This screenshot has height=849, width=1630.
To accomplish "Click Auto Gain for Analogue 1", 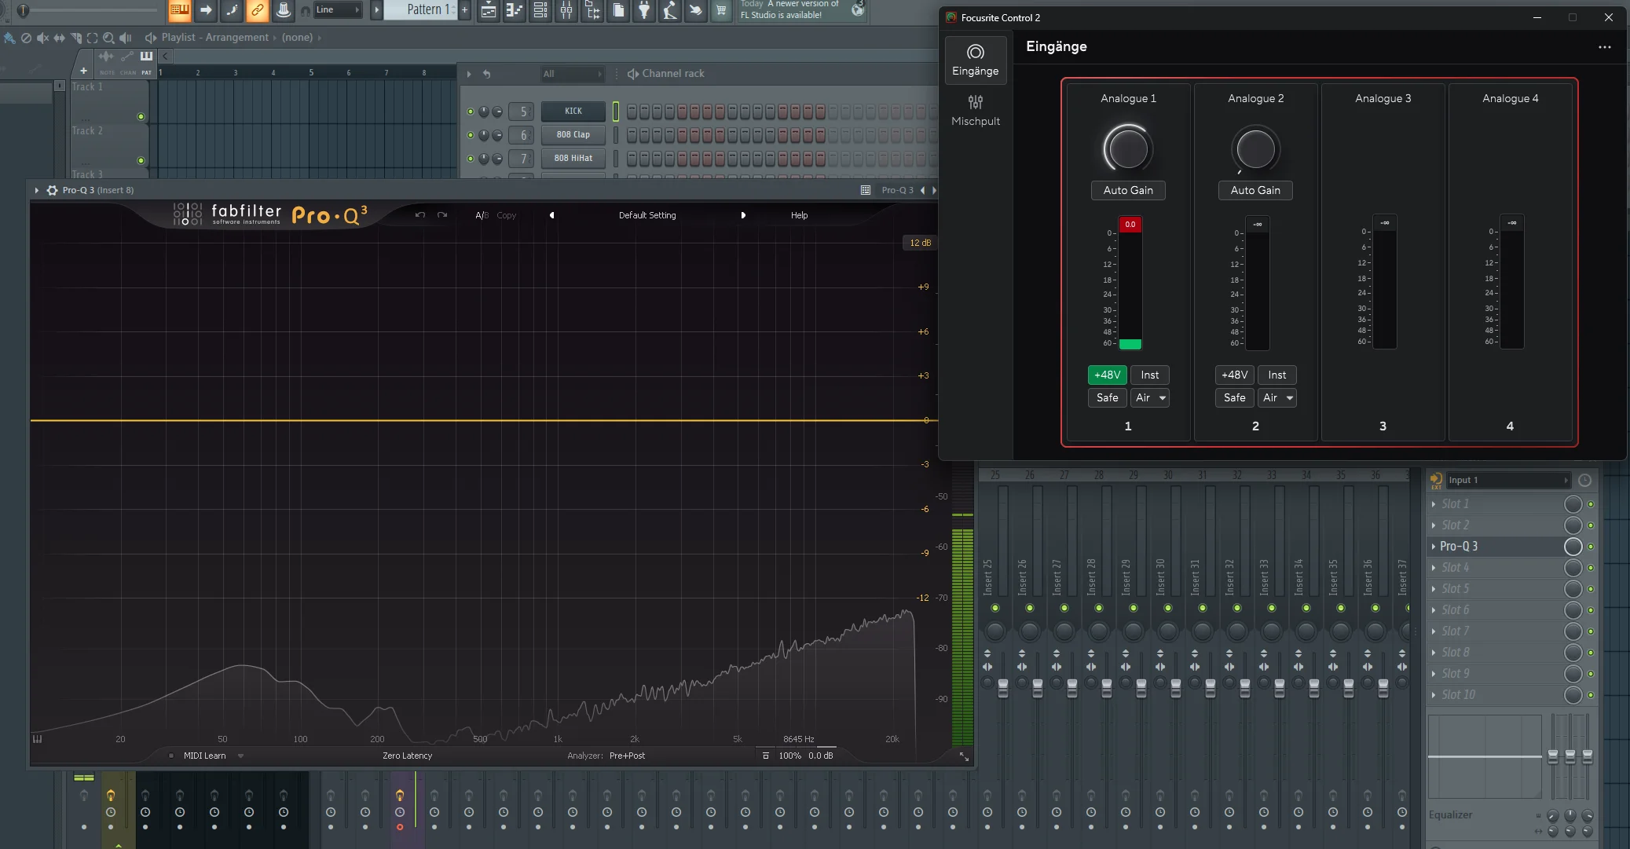I will 1128,190.
